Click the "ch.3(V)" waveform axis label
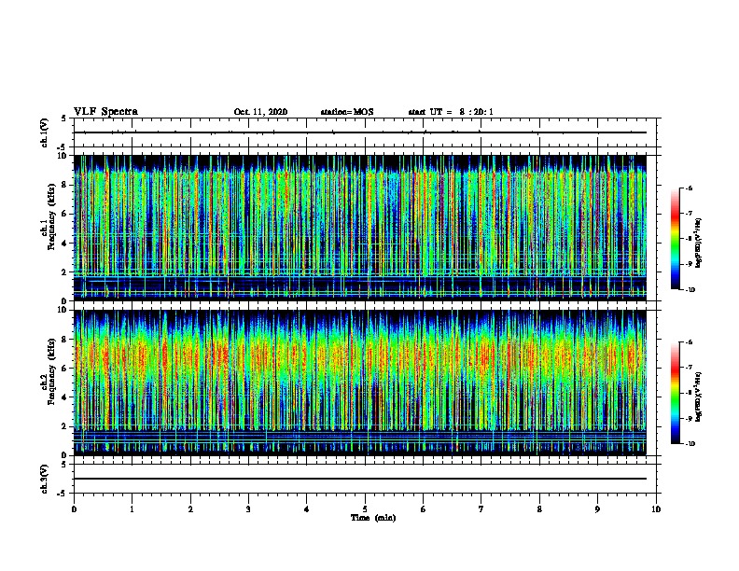739x571 pixels. click(45, 479)
